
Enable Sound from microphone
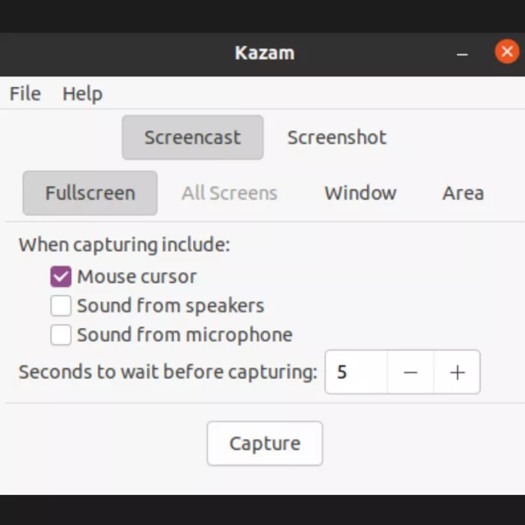click(x=60, y=335)
